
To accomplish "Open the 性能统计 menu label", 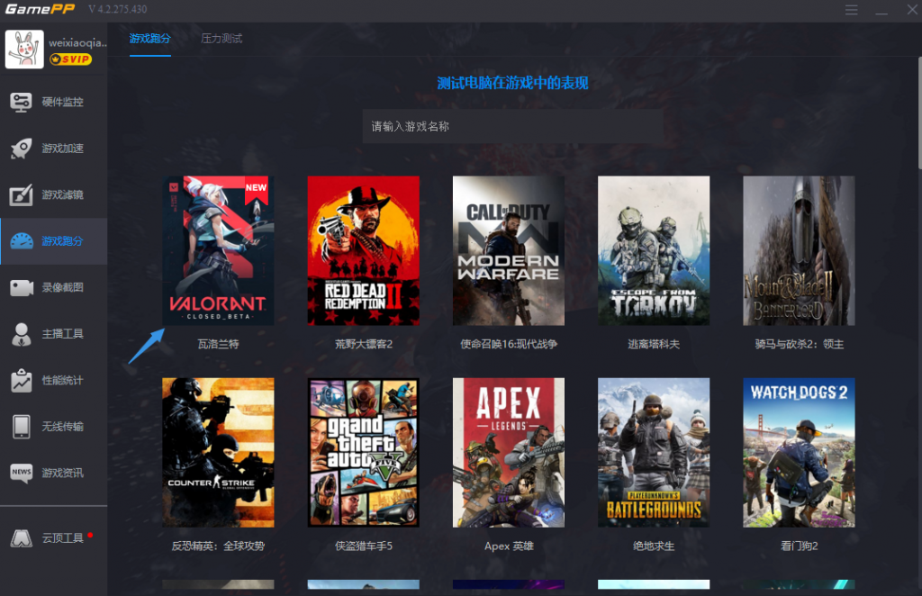I will pos(62,380).
